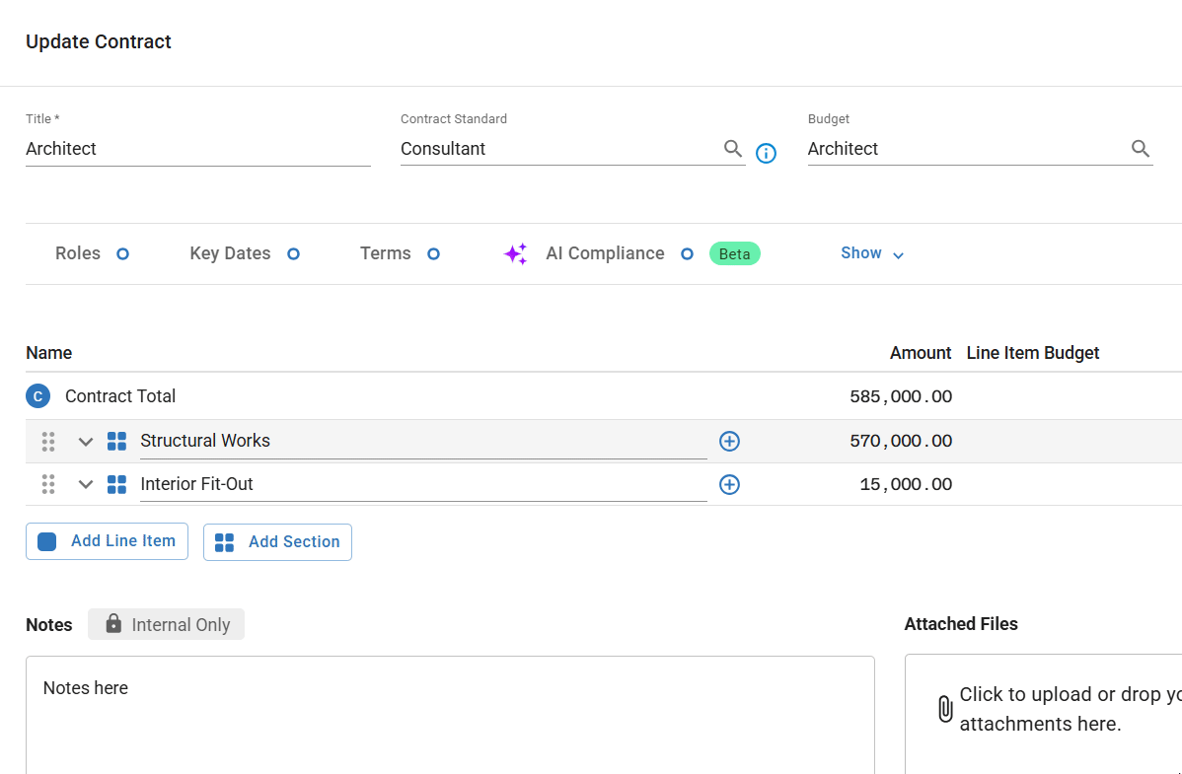
Task: Select the Roles circle indicator
Action: coord(122,253)
